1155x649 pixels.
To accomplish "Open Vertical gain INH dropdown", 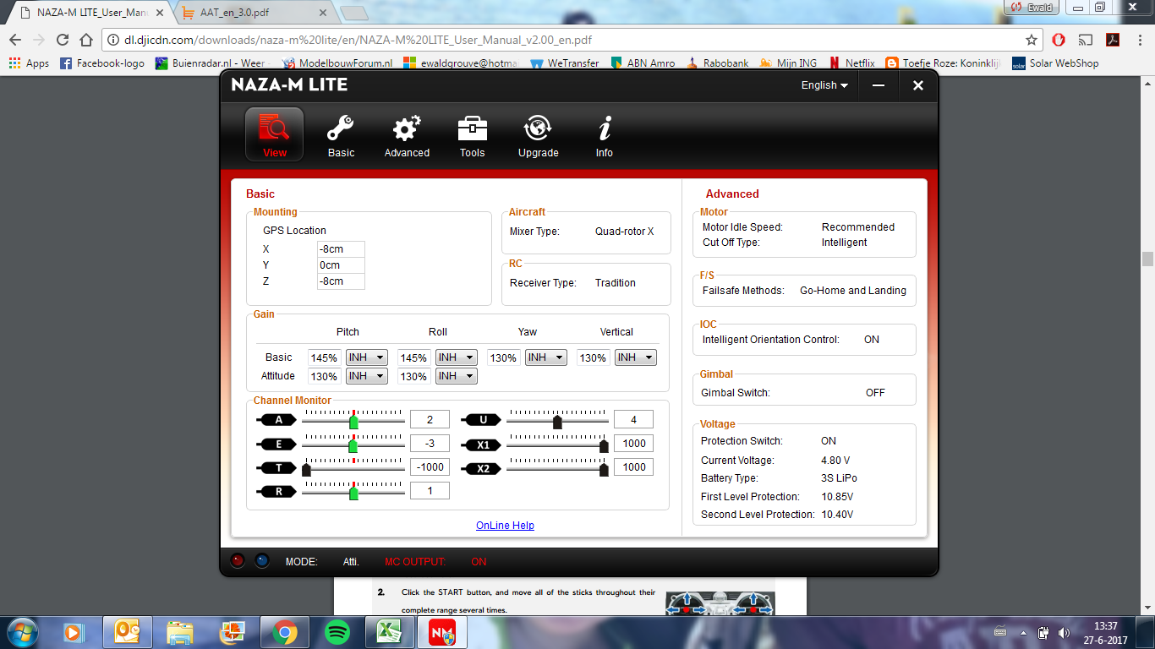I will 636,357.
